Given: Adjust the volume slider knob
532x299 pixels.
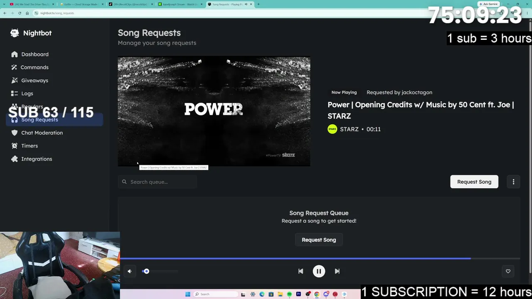Looking at the screenshot, I should (x=146, y=271).
